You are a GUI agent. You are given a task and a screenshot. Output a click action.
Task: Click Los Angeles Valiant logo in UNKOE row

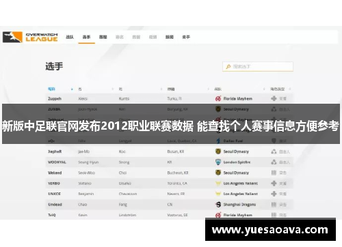pyautogui.click(x=218, y=194)
